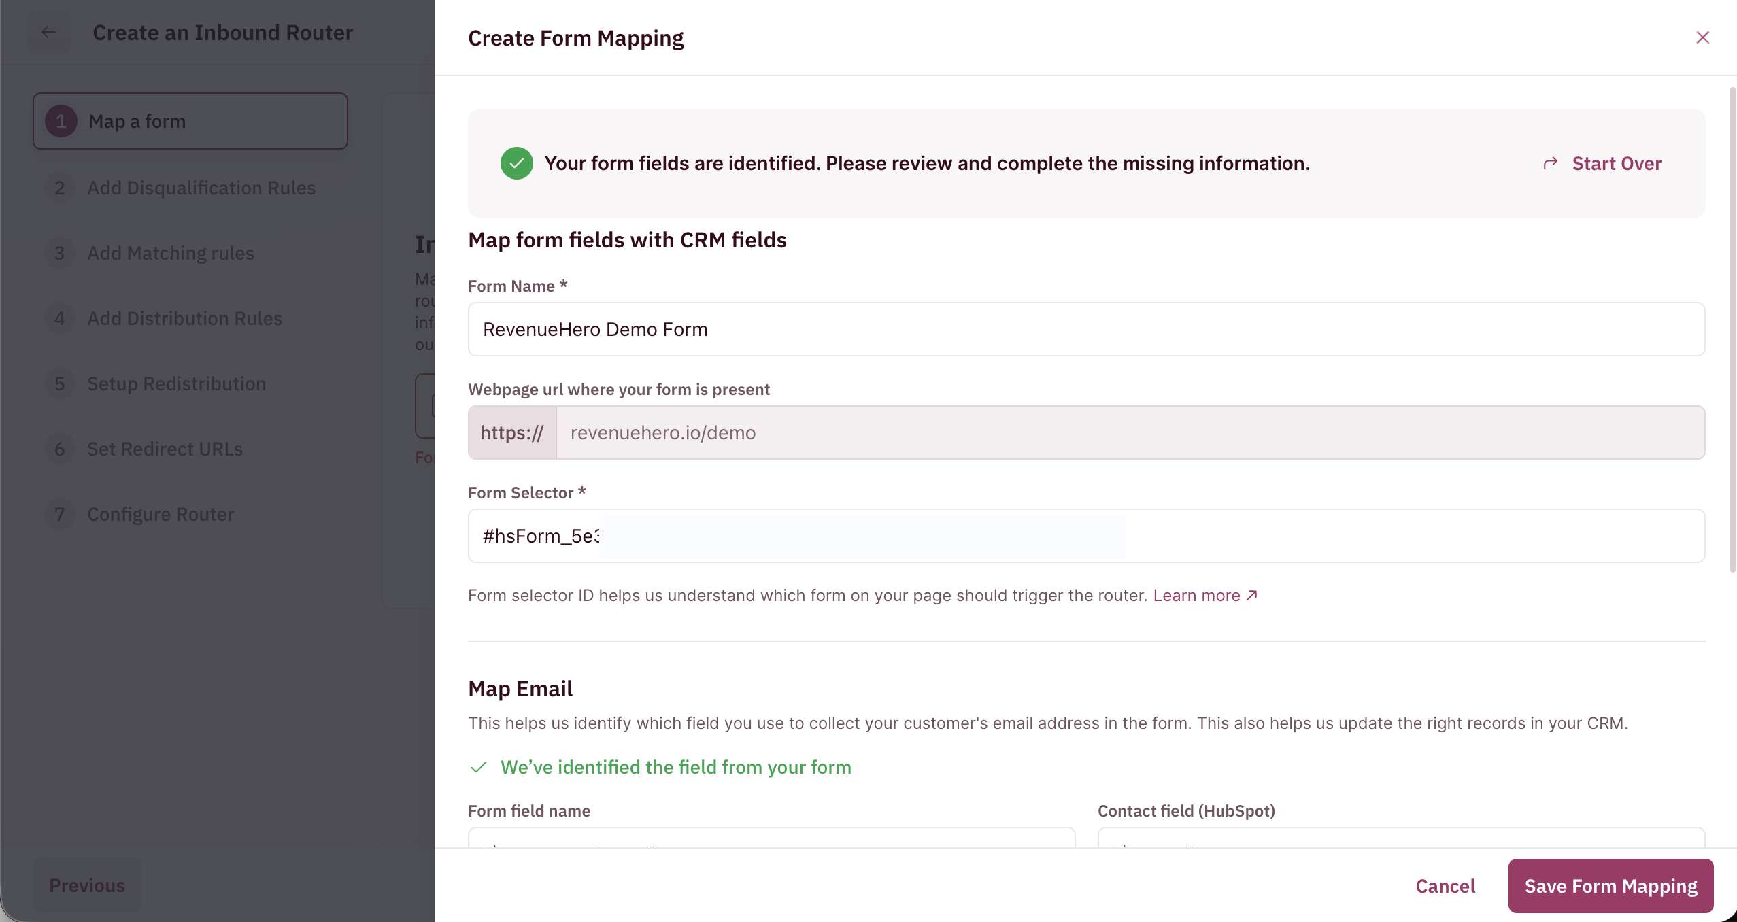Click 'We've identified the field from your form'

676,767
